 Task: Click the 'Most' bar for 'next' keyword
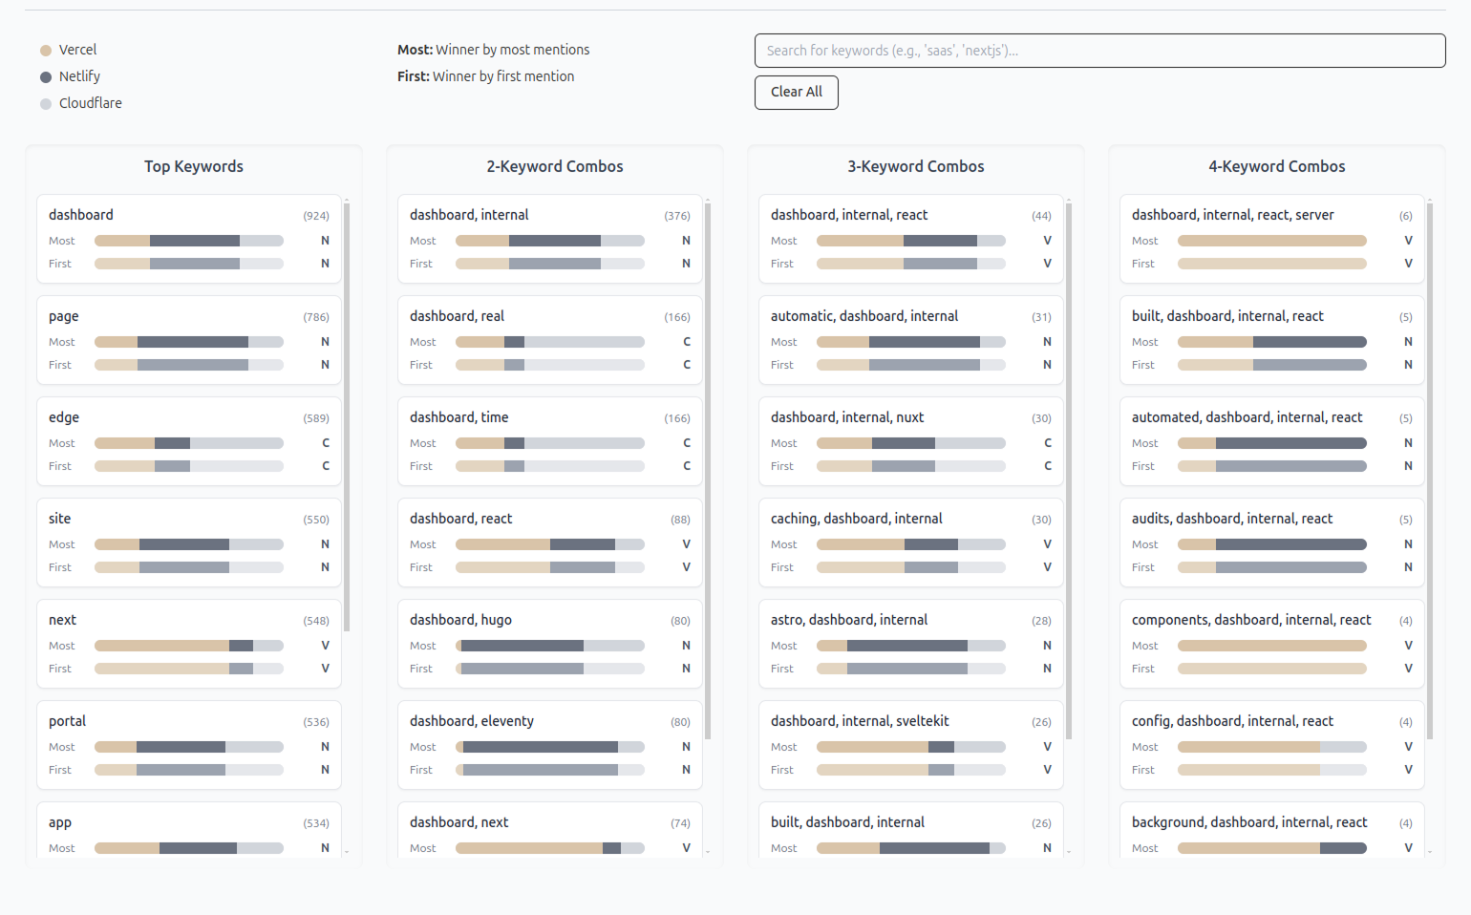click(188, 646)
